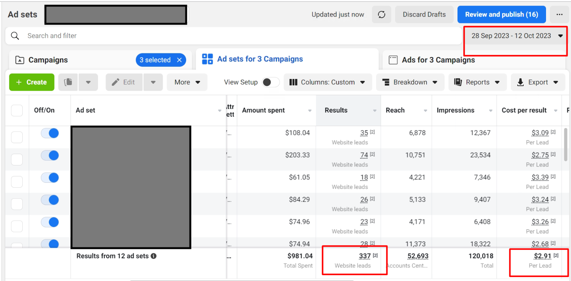Click the total reach 52,693 value
The height and width of the screenshot is (281, 571).
418,256
